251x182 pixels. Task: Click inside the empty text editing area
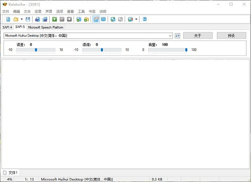125,113
